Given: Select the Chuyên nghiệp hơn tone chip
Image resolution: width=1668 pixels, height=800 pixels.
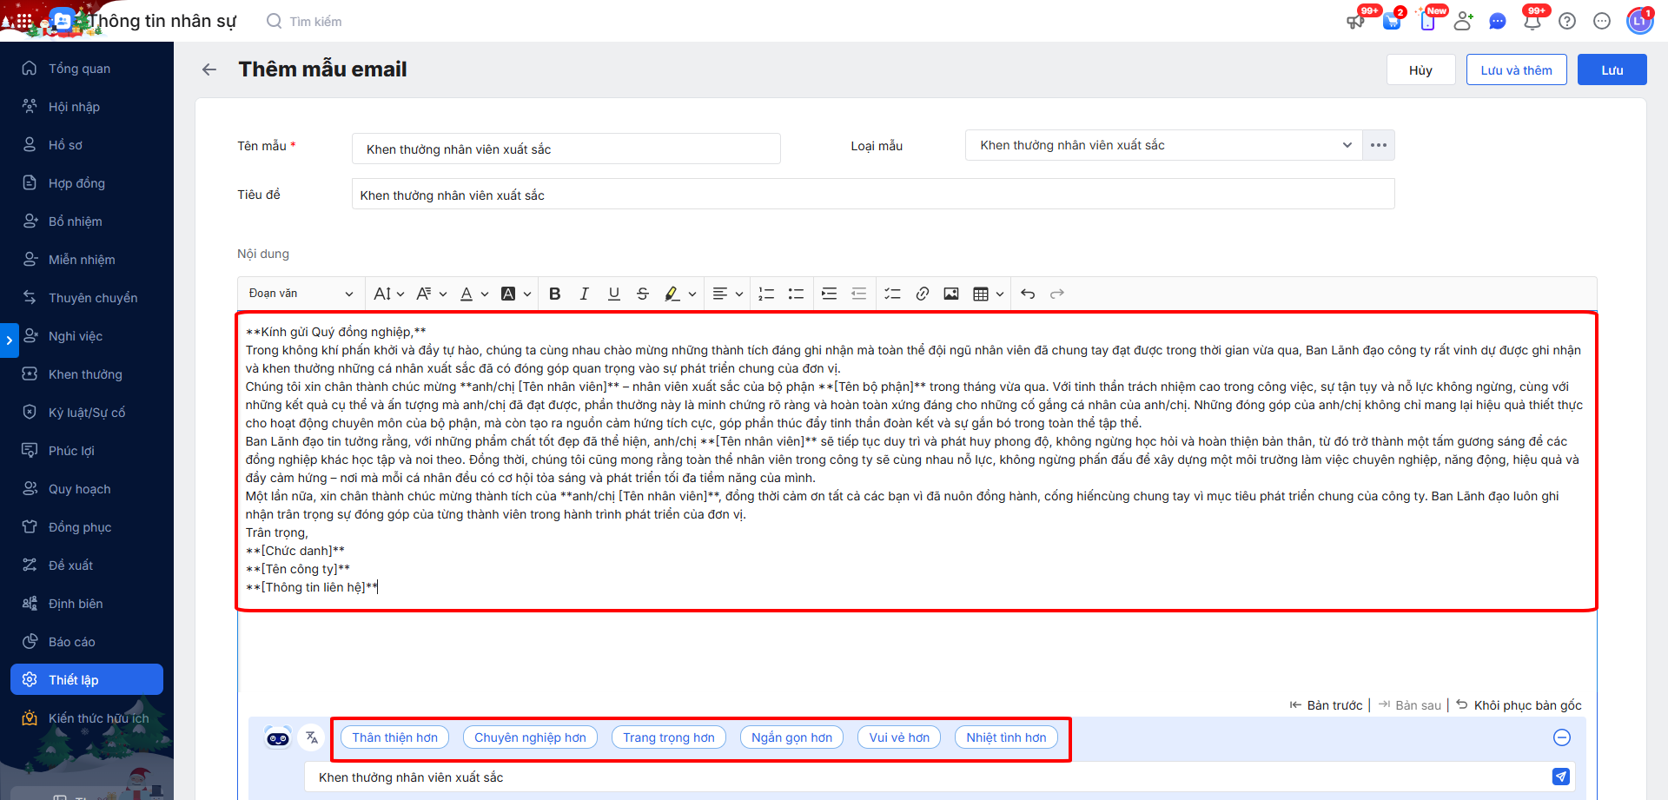Looking at the screenshot, I should (x=530, y=737).
